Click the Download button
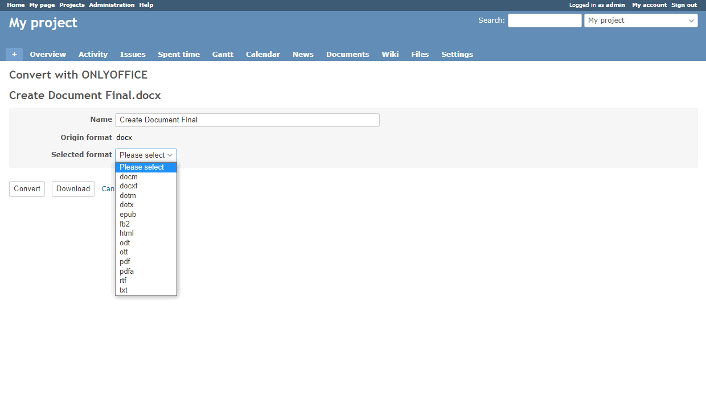Screen dimensions: 706x403 (73, 189)
